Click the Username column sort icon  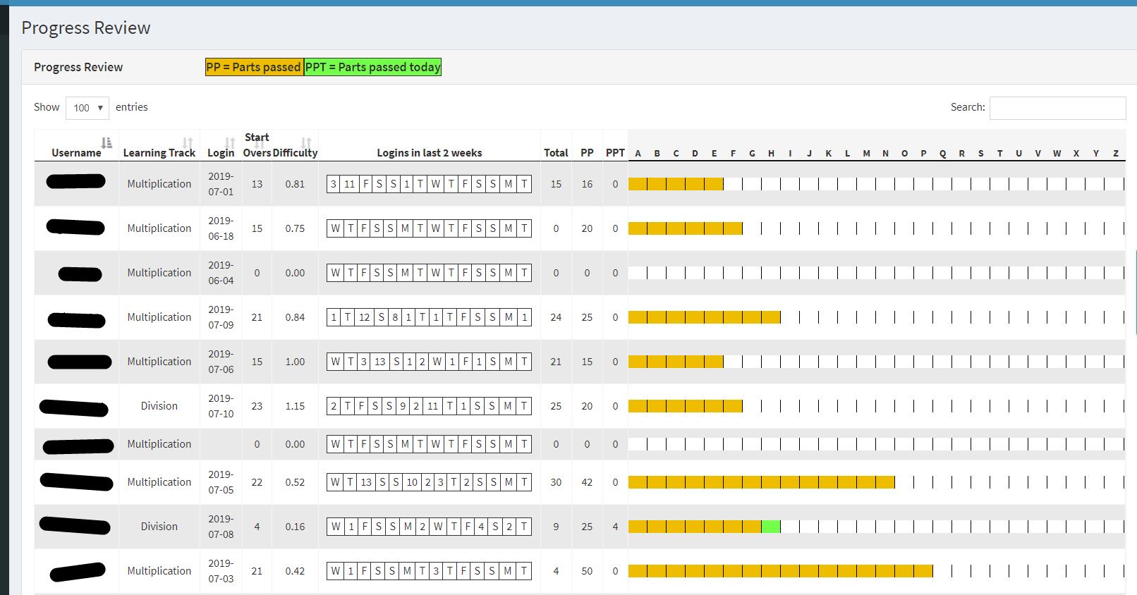[106, 143]
